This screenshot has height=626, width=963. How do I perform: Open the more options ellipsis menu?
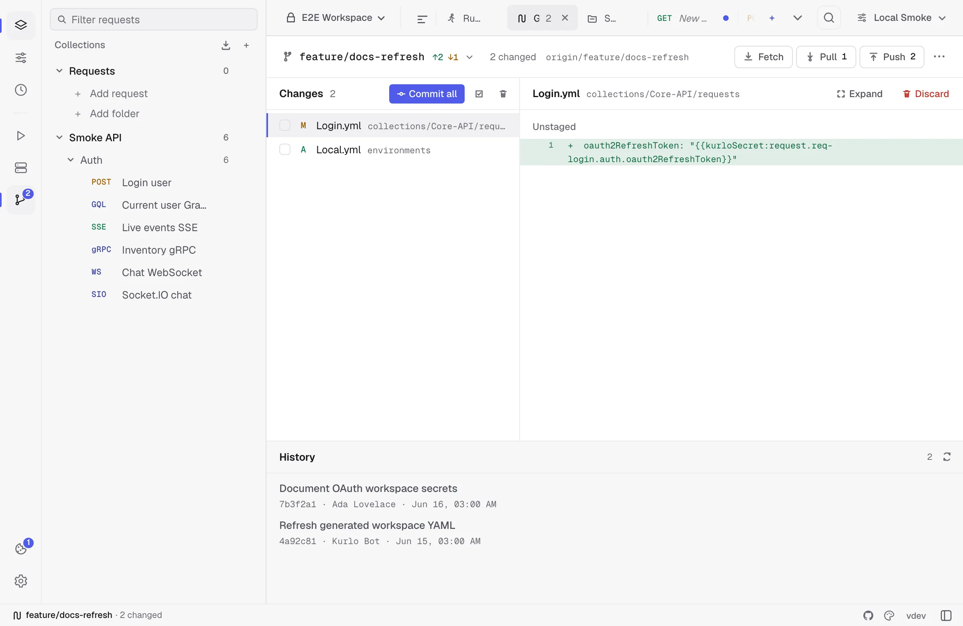tap(939, 57)
